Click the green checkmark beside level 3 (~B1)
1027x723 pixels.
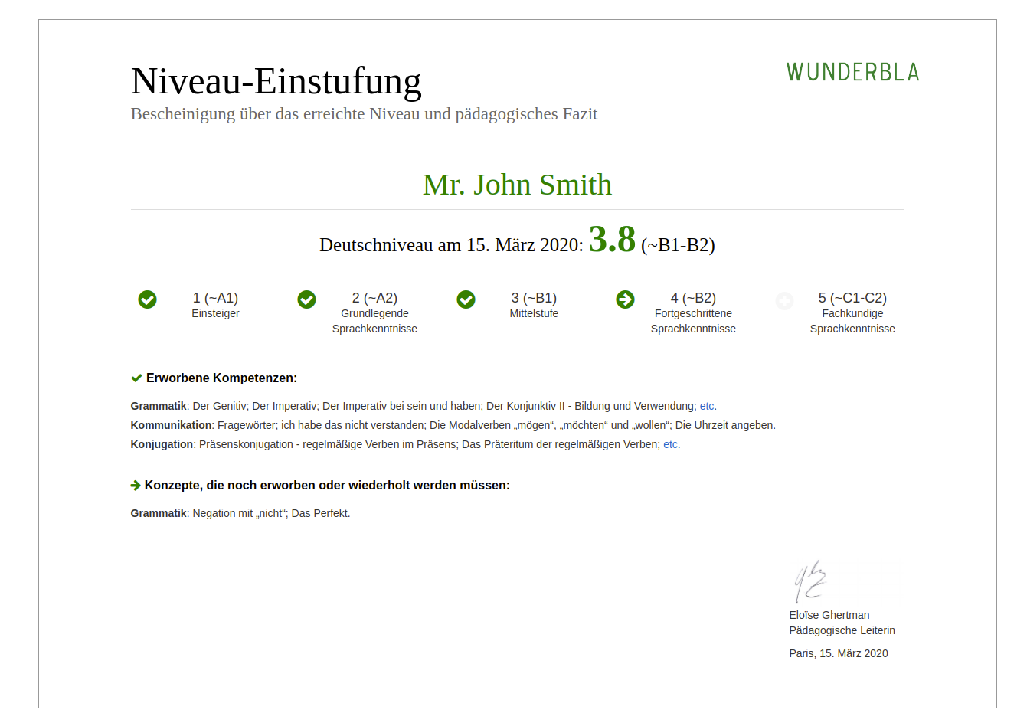click(466, 299)
